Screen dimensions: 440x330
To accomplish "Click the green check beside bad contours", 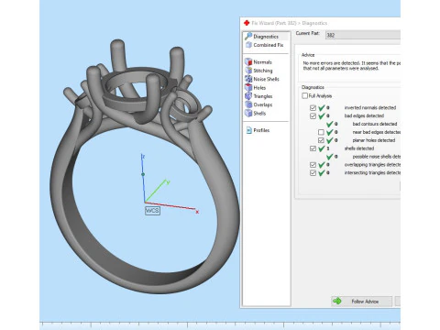I will pos(329,124).
